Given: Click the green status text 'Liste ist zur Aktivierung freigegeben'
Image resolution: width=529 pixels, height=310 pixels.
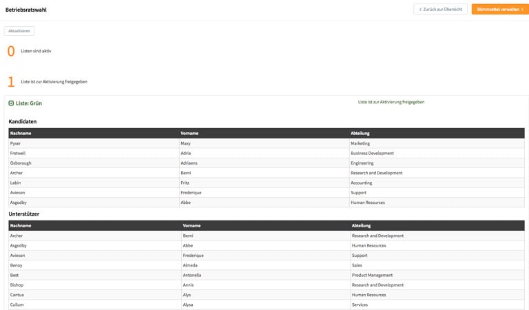Looking at the screenshot, I should (x=391, y=102).
